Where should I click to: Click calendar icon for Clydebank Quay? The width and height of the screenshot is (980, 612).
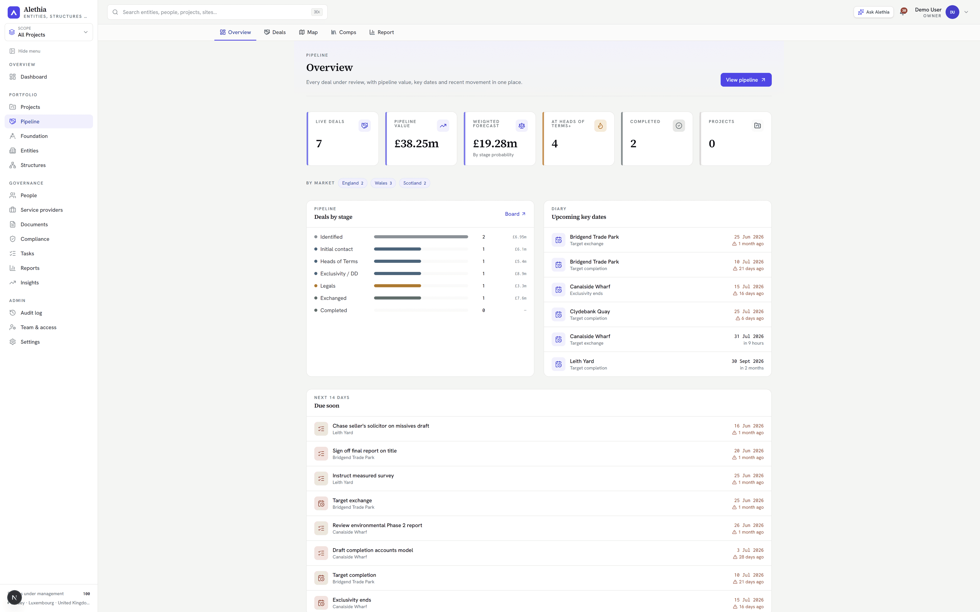coord(558,314)
